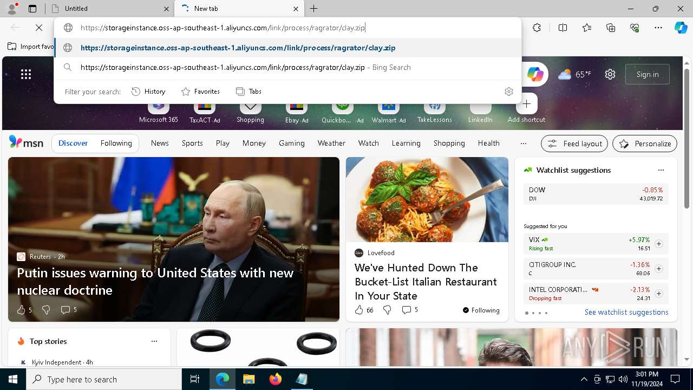The image size is (693, 390).
Task: Open the Money category
Action: 254,143
